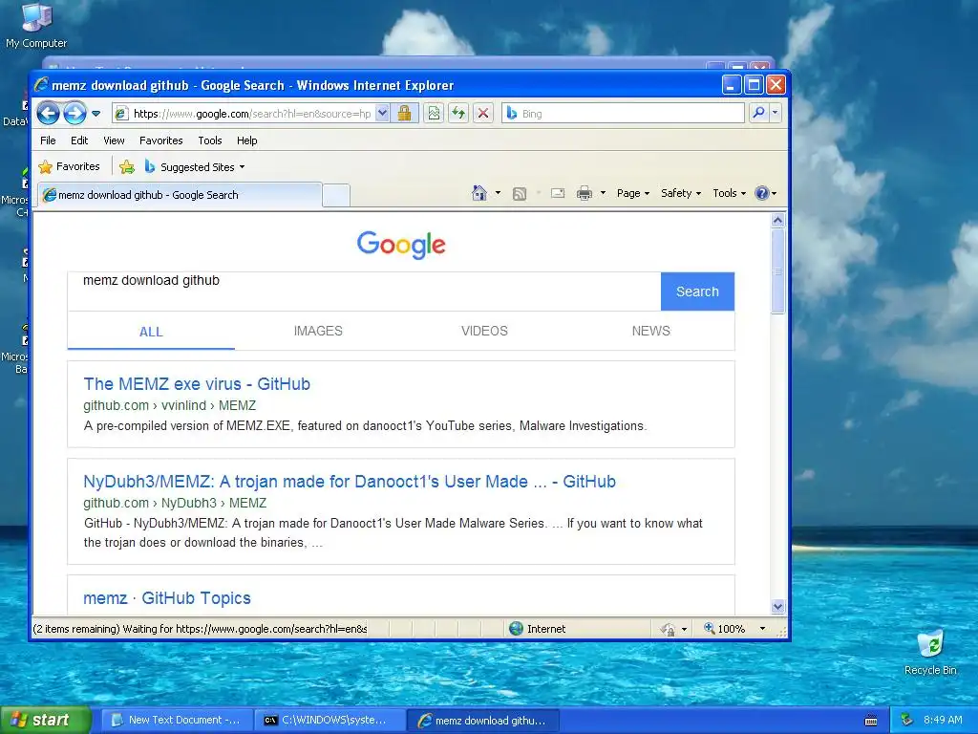Viewport: 978px width, 734px height.
Task: Click the scrollbar down arrow
Action: [x=777, y=606]
